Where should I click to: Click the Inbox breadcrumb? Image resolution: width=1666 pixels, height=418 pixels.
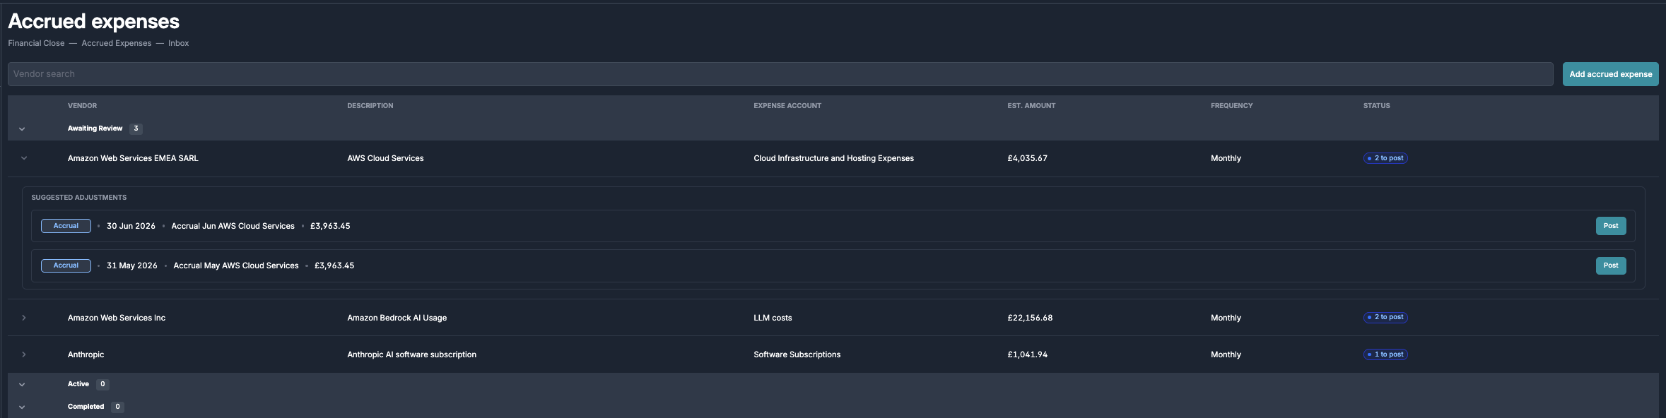(178, 43)
